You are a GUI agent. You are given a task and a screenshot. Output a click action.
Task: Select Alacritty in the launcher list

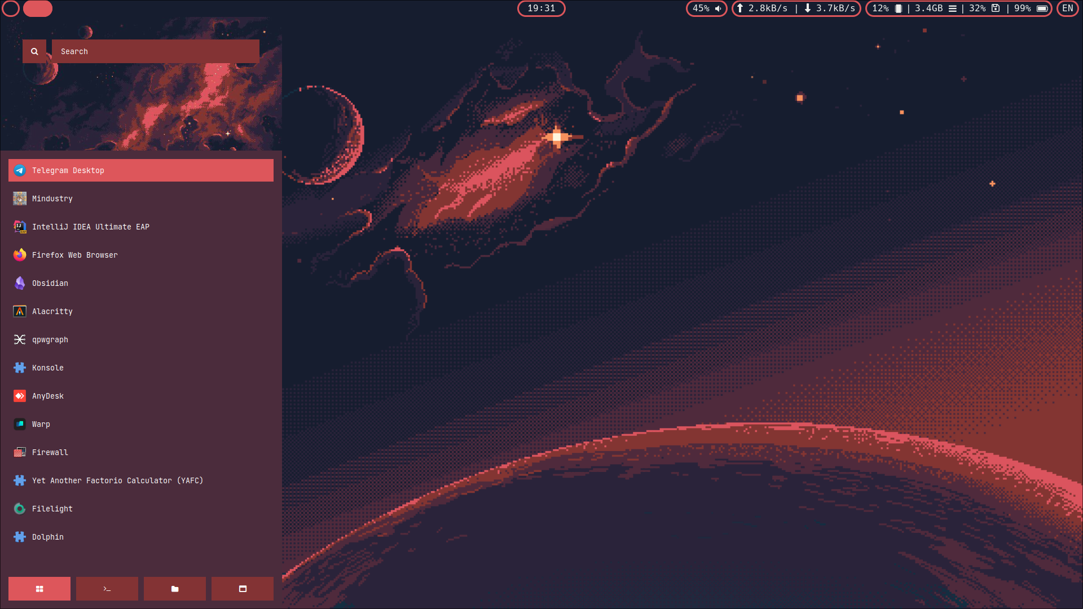[x=141, y=311]
